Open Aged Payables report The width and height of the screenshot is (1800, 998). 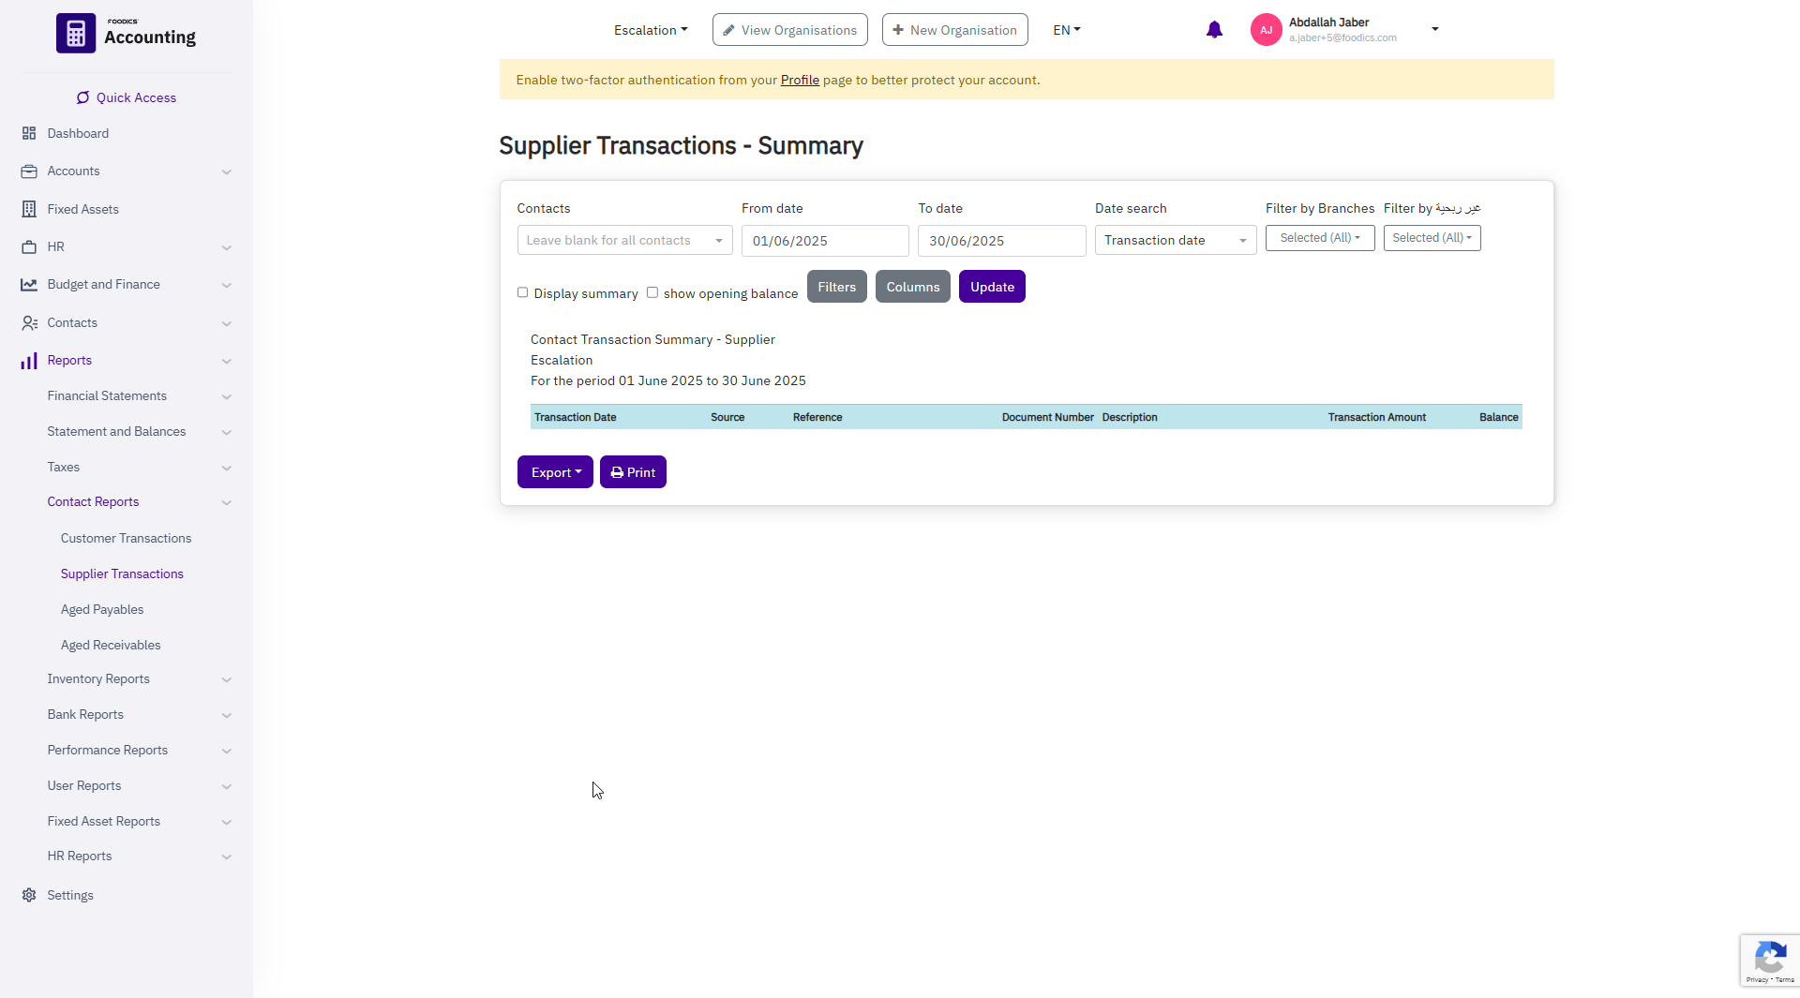tap(102, 609)
